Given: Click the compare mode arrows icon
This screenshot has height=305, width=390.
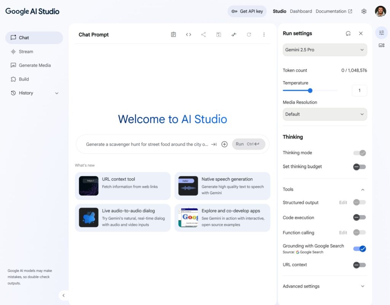Looking at the screenshot, I should click(234, 34).
